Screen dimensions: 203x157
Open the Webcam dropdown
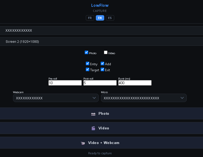[56, 98]
